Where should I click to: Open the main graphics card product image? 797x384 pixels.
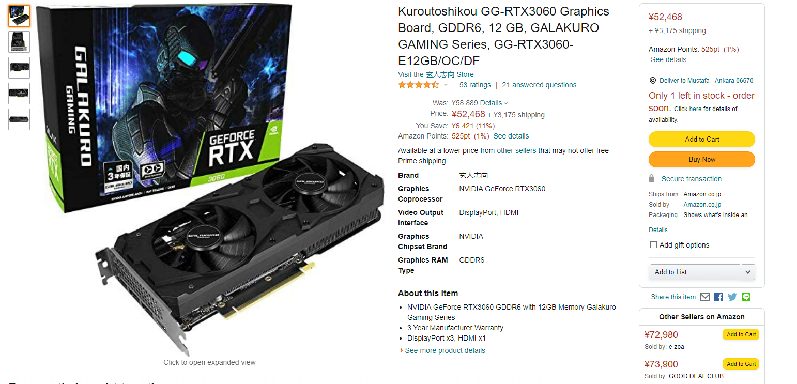pyautogui.click(x=210, y=180)
